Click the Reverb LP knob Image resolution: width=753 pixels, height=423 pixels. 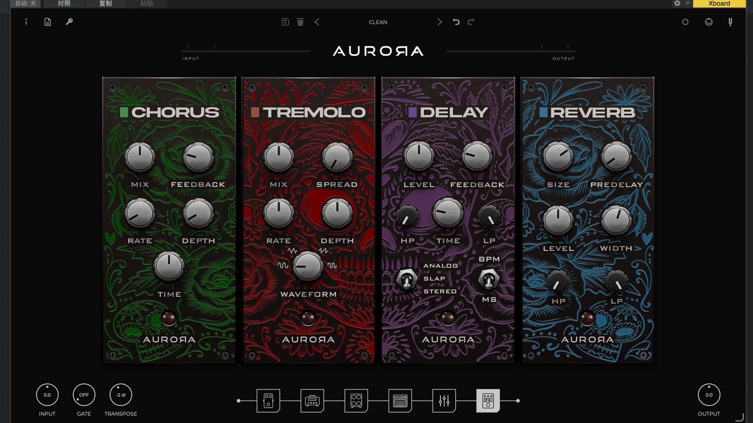tap(616, 281)
